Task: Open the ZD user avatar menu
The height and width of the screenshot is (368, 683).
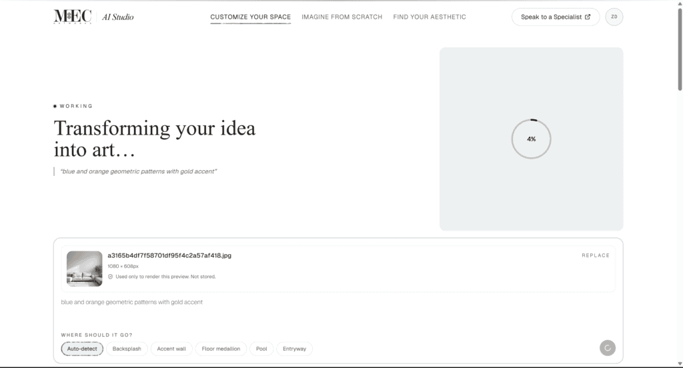Action: [x=614, y=17]
